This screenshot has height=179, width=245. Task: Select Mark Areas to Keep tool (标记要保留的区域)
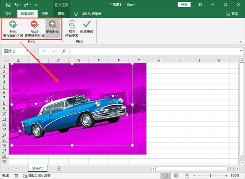coord(13,29)
